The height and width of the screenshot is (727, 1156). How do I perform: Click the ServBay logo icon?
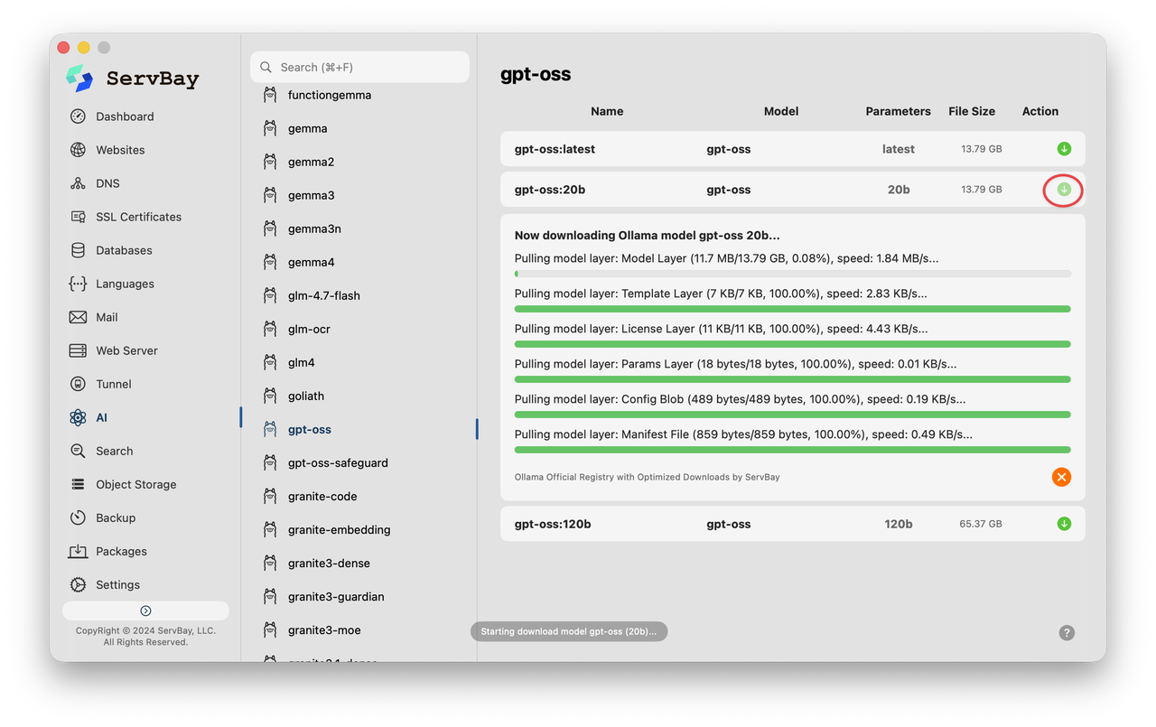click(79, 79)
